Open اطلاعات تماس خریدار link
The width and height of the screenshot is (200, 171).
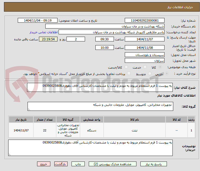[44, 32]
